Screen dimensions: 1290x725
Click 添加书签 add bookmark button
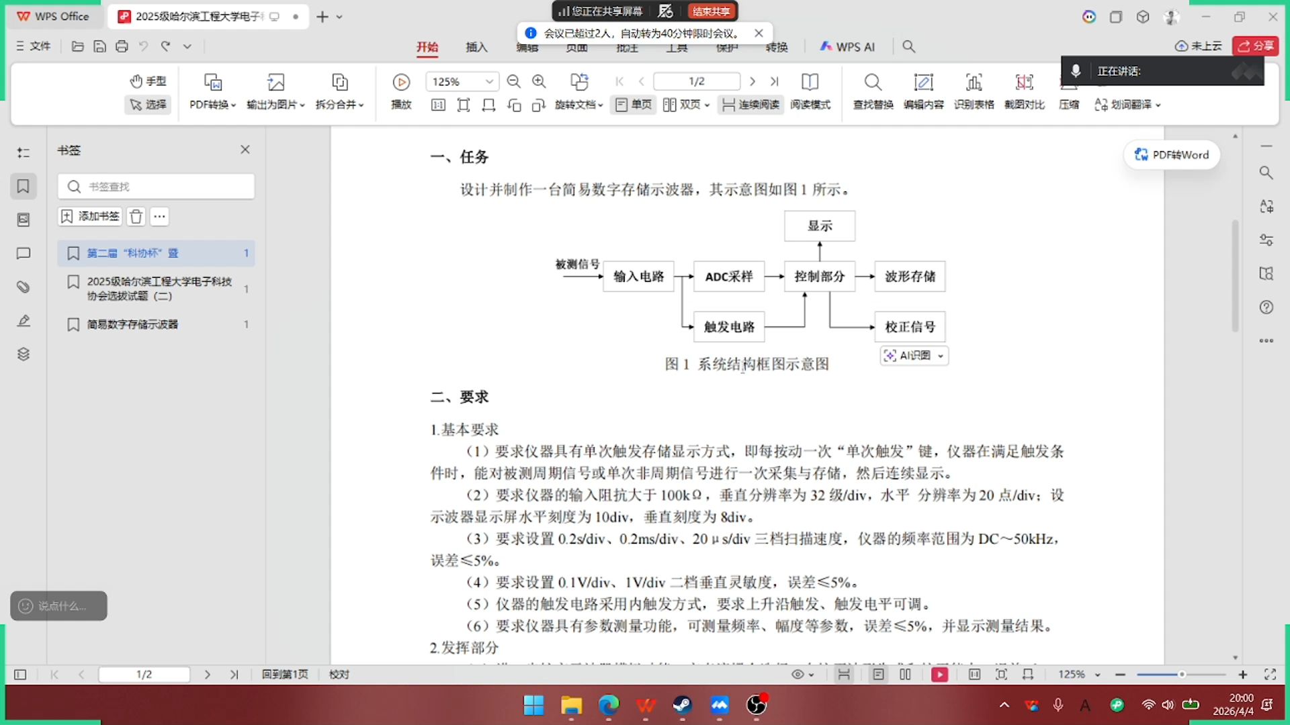pos(90,216)
